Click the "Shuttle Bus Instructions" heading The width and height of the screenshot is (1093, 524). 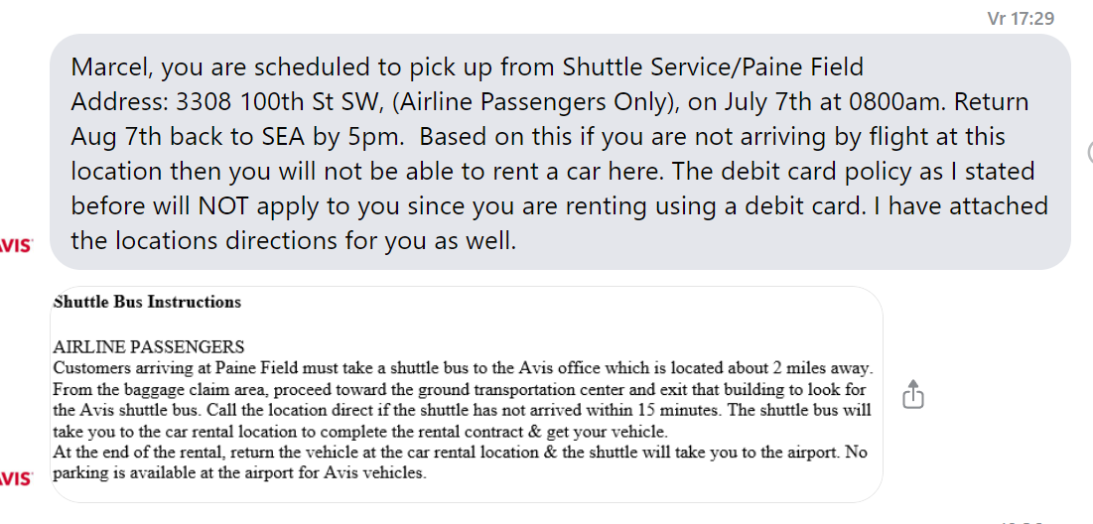(147, 302)
